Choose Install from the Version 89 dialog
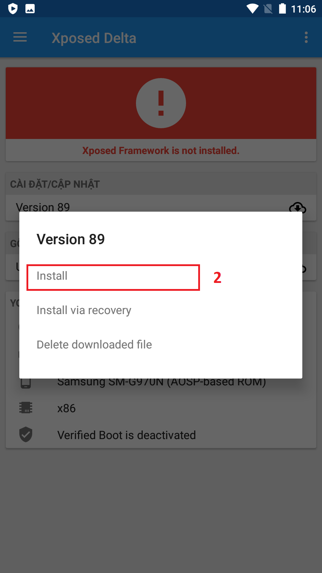322x573 pixels. (52, 276)
